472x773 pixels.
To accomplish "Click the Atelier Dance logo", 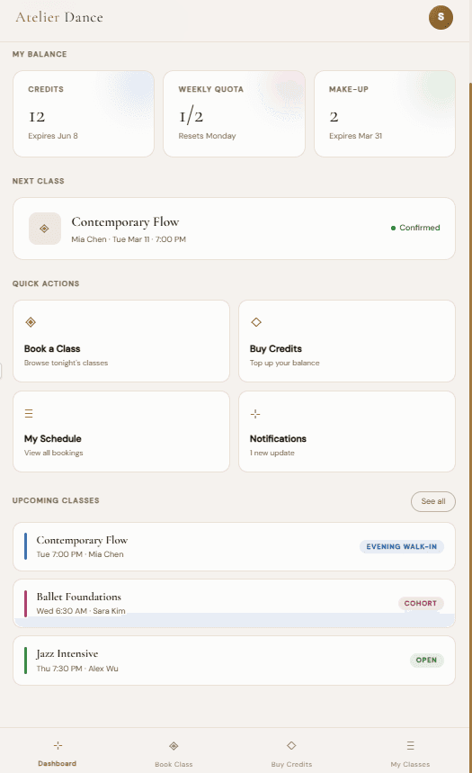I will (59, 17).
